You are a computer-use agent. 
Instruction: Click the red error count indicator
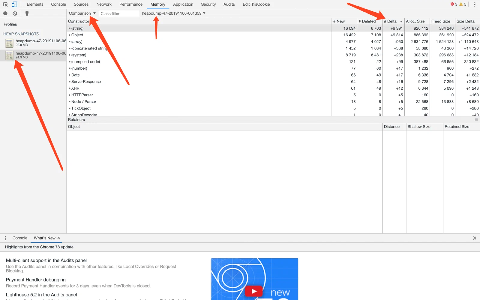tap(454, 4)
